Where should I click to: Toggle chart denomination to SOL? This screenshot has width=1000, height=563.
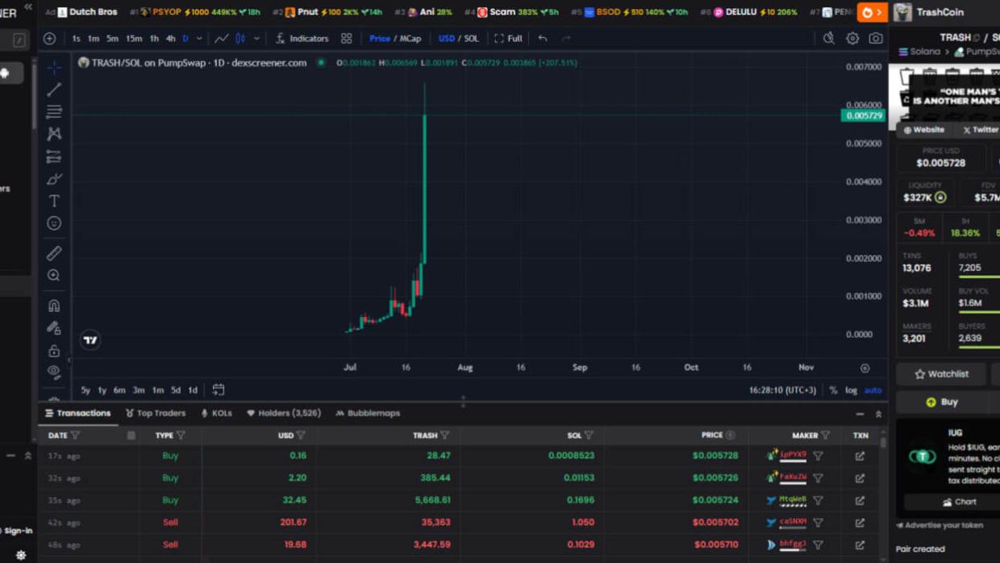click(472, 39)
